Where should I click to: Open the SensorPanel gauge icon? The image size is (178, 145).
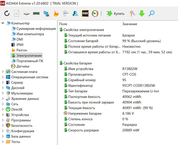click(95, 13)
